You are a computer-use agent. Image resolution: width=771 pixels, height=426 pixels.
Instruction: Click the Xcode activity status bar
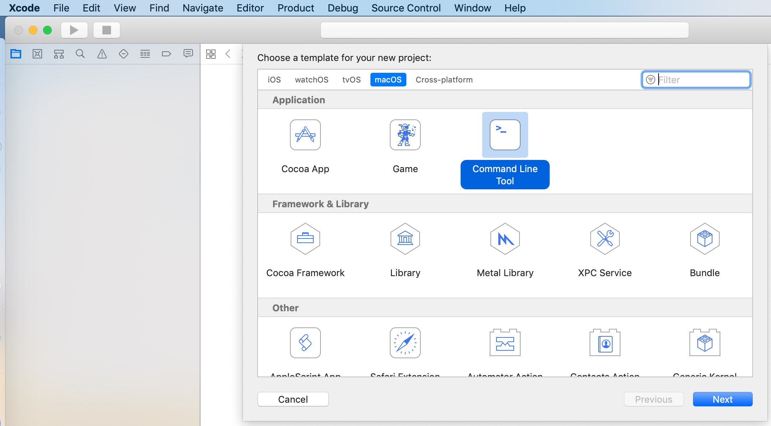(504, 30)
